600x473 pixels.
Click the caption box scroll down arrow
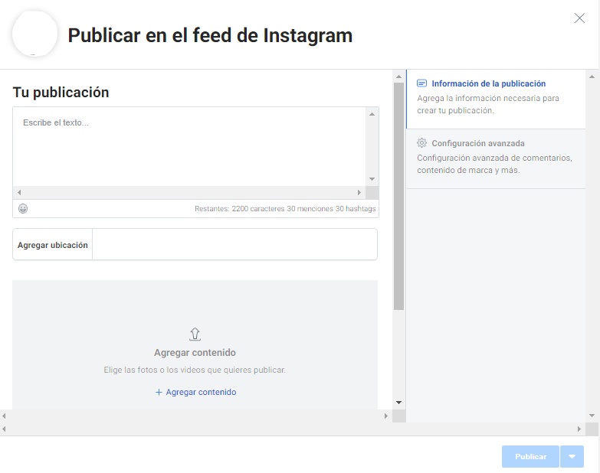(x=372, y=179)
